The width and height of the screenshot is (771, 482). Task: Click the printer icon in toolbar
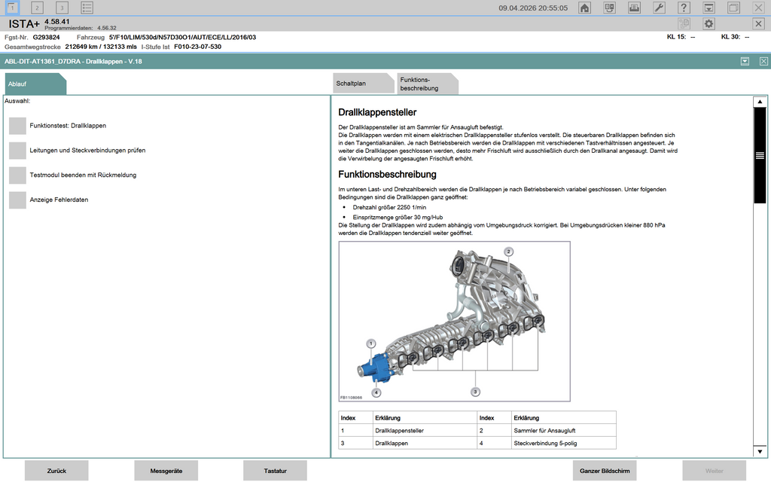click(634, 8)
